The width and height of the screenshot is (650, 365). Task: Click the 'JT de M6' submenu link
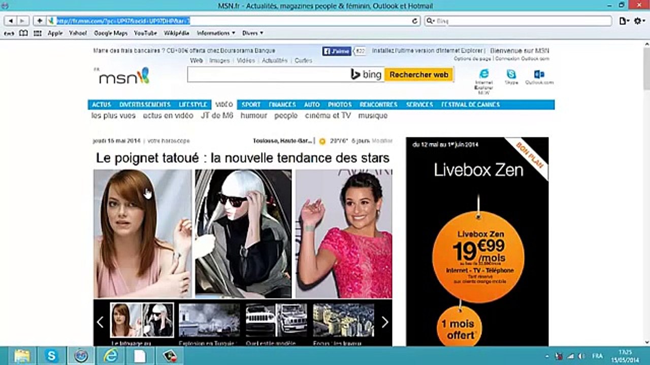click(x=217, y=116)
